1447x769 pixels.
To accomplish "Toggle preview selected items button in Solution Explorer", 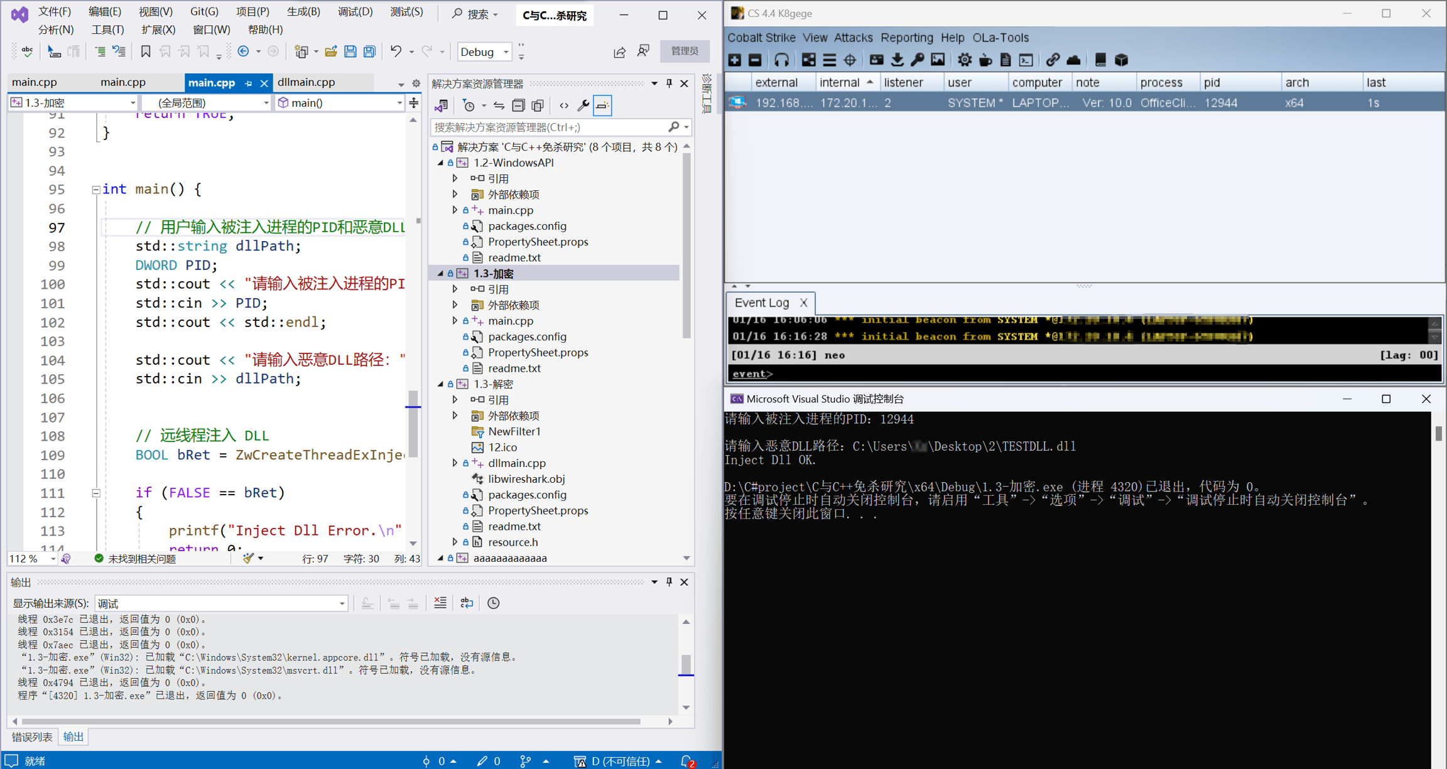I will coord(602,105).
